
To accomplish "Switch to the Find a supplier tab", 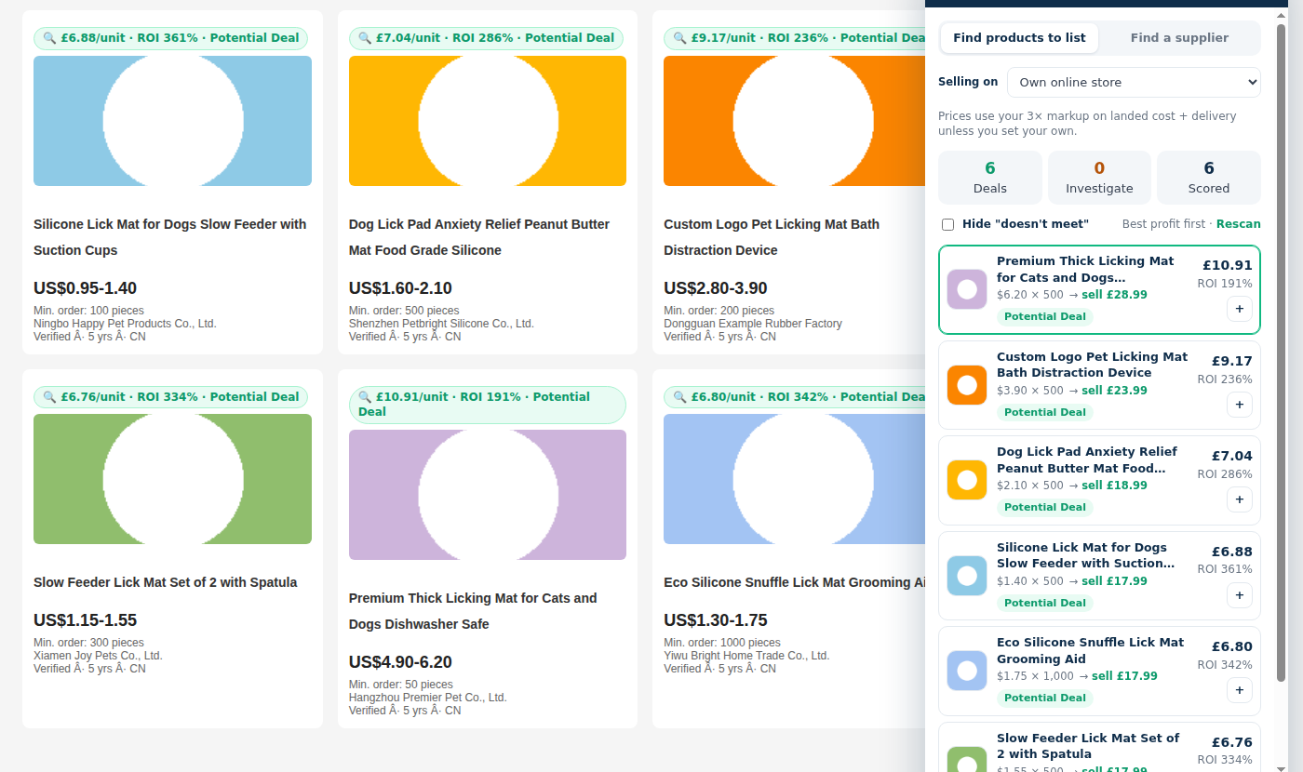I will [x=1179, y=38].
